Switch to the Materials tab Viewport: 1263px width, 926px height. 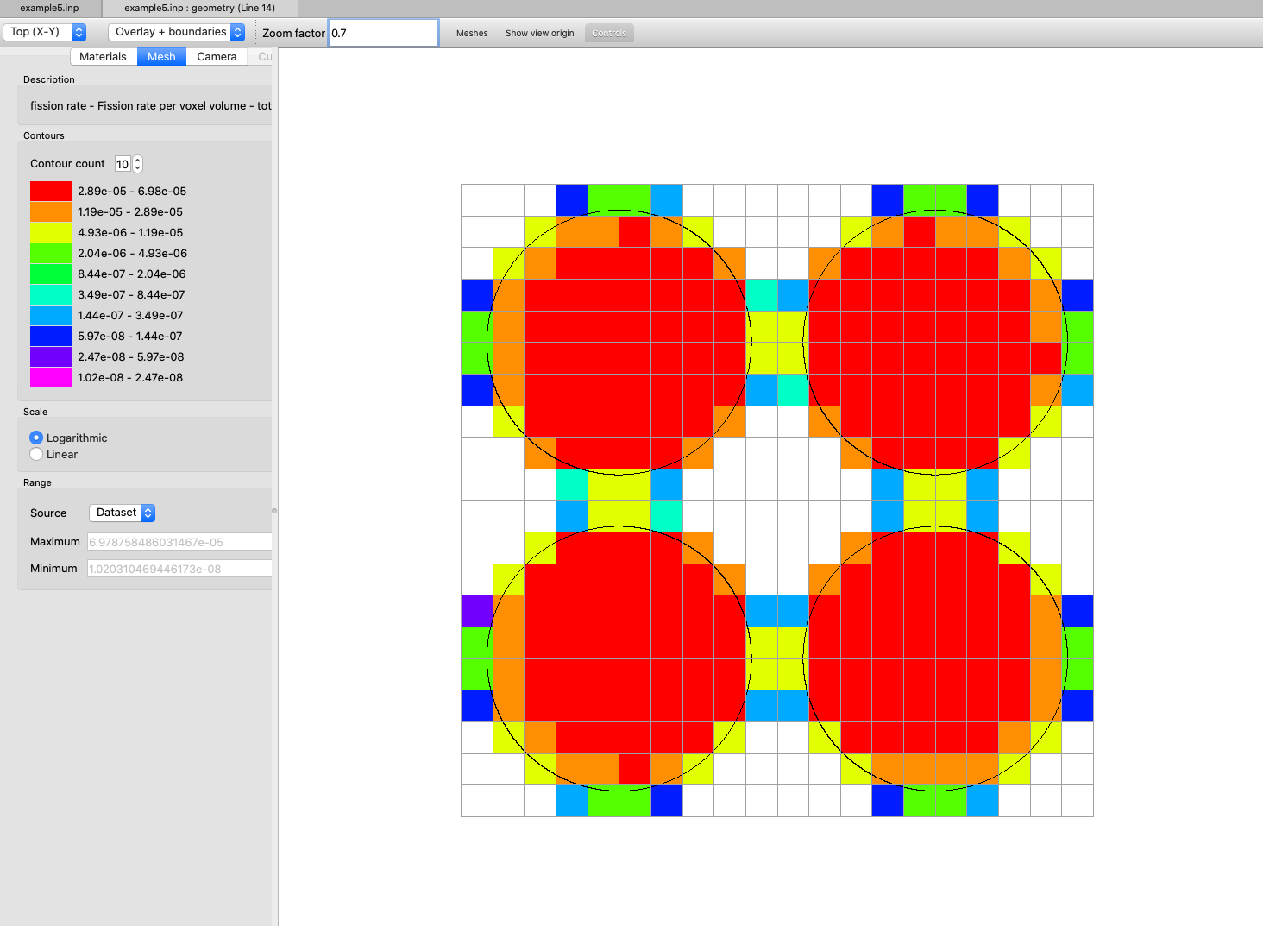tap(103, 57)
